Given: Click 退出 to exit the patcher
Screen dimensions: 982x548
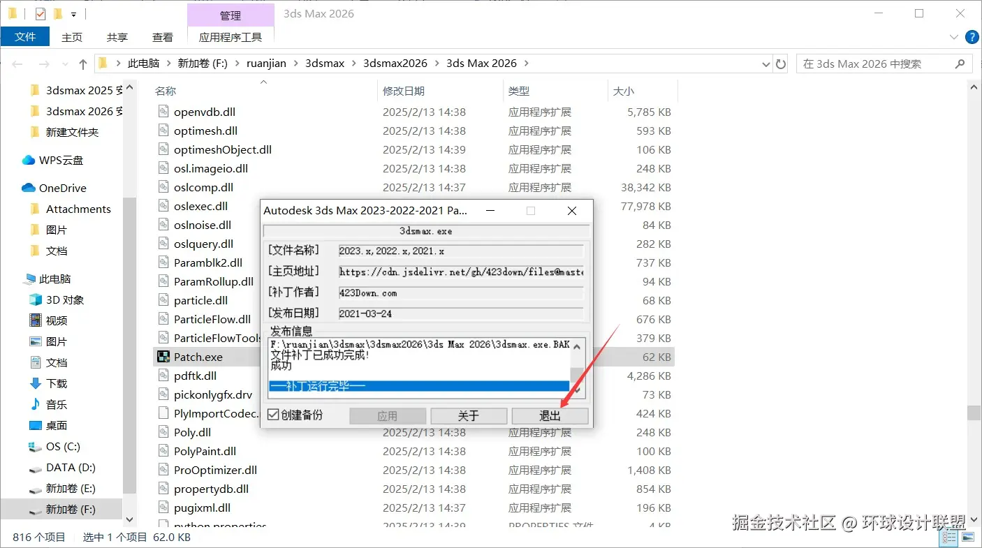Looking at the screenshot, I should 550,415.
